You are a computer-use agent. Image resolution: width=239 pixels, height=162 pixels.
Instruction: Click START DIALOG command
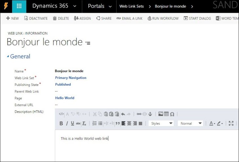pos(197,18)
